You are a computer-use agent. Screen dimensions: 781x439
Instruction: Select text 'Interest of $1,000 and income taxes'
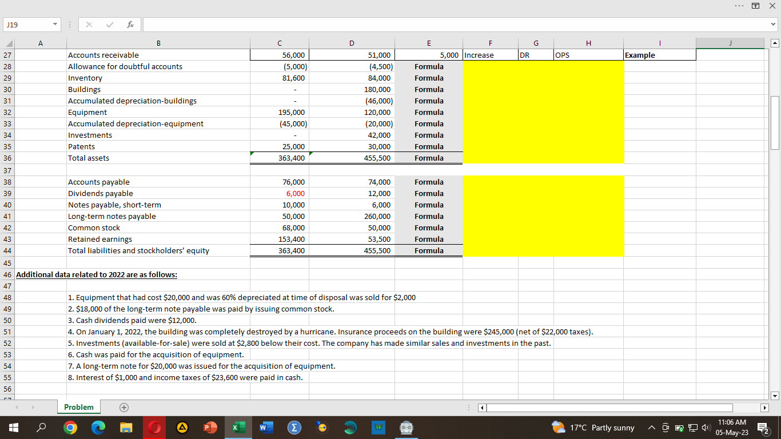[185, 377]
